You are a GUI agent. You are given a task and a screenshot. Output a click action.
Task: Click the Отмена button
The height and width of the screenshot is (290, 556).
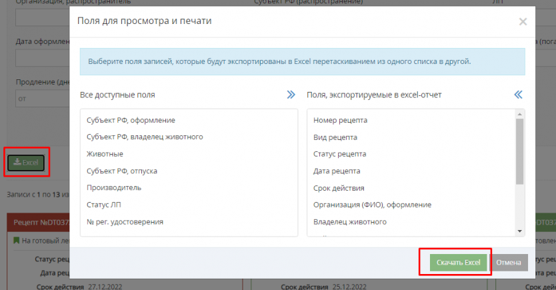coord(510,263)
